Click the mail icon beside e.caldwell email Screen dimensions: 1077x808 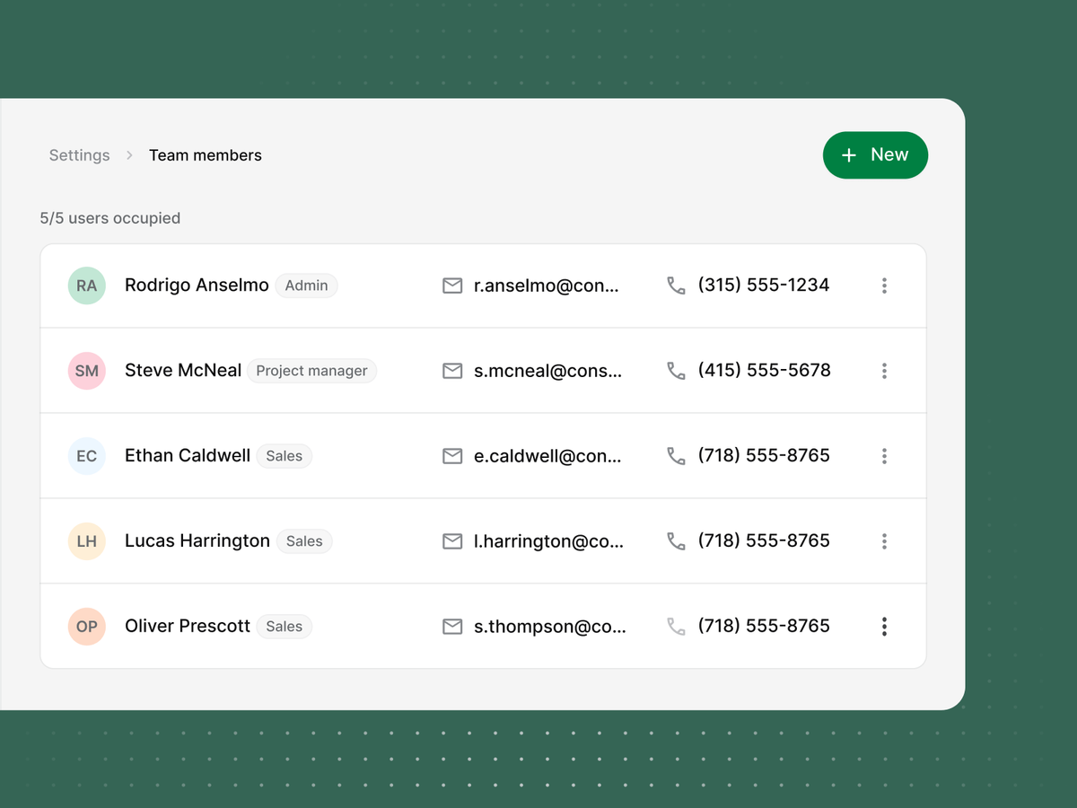[452, 456]
